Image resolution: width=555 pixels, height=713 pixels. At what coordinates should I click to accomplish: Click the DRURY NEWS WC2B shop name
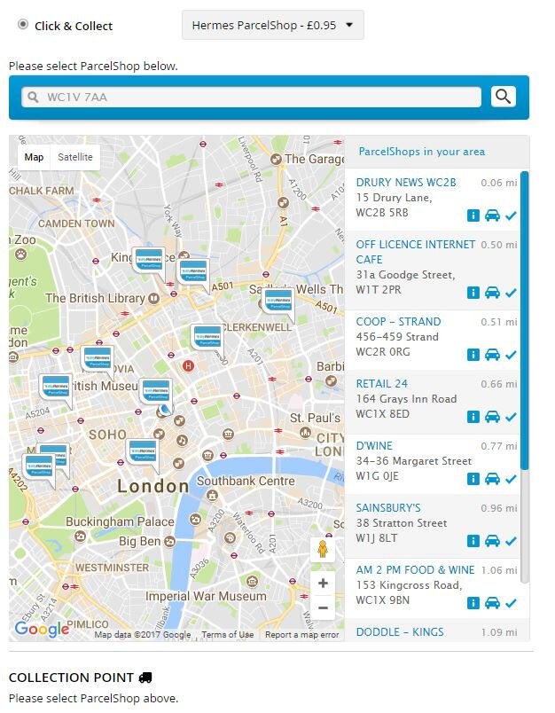[406, 183]
